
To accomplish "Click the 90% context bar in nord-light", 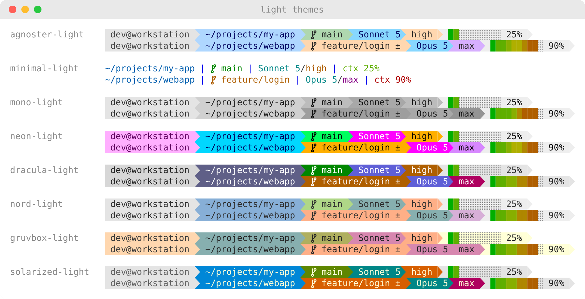I will click(517, 215).
